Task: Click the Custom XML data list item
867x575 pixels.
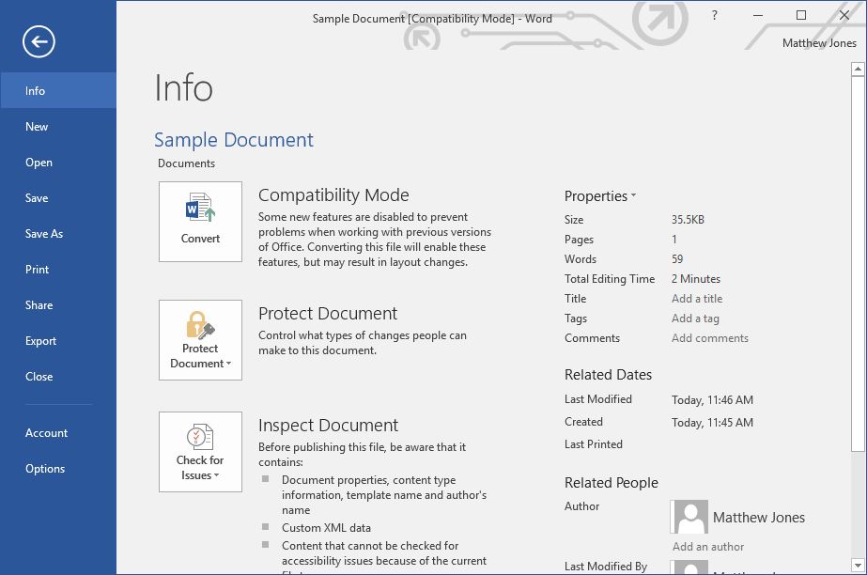Action: 326,528
